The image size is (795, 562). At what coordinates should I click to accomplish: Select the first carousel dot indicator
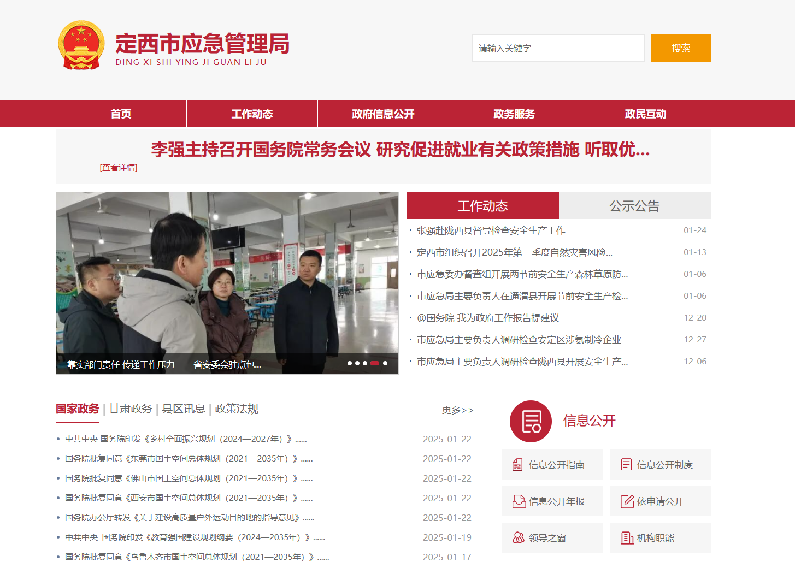coord(350,363)
